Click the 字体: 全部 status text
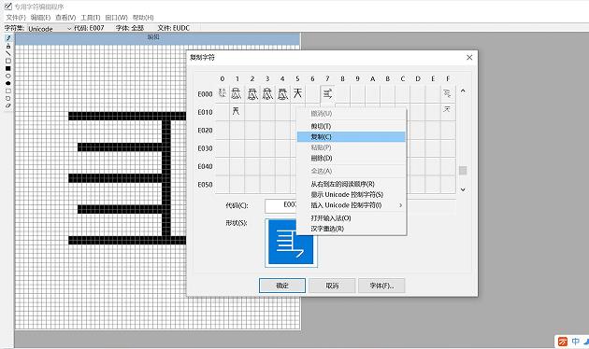The image size is (589, 349). pos(130,28)
